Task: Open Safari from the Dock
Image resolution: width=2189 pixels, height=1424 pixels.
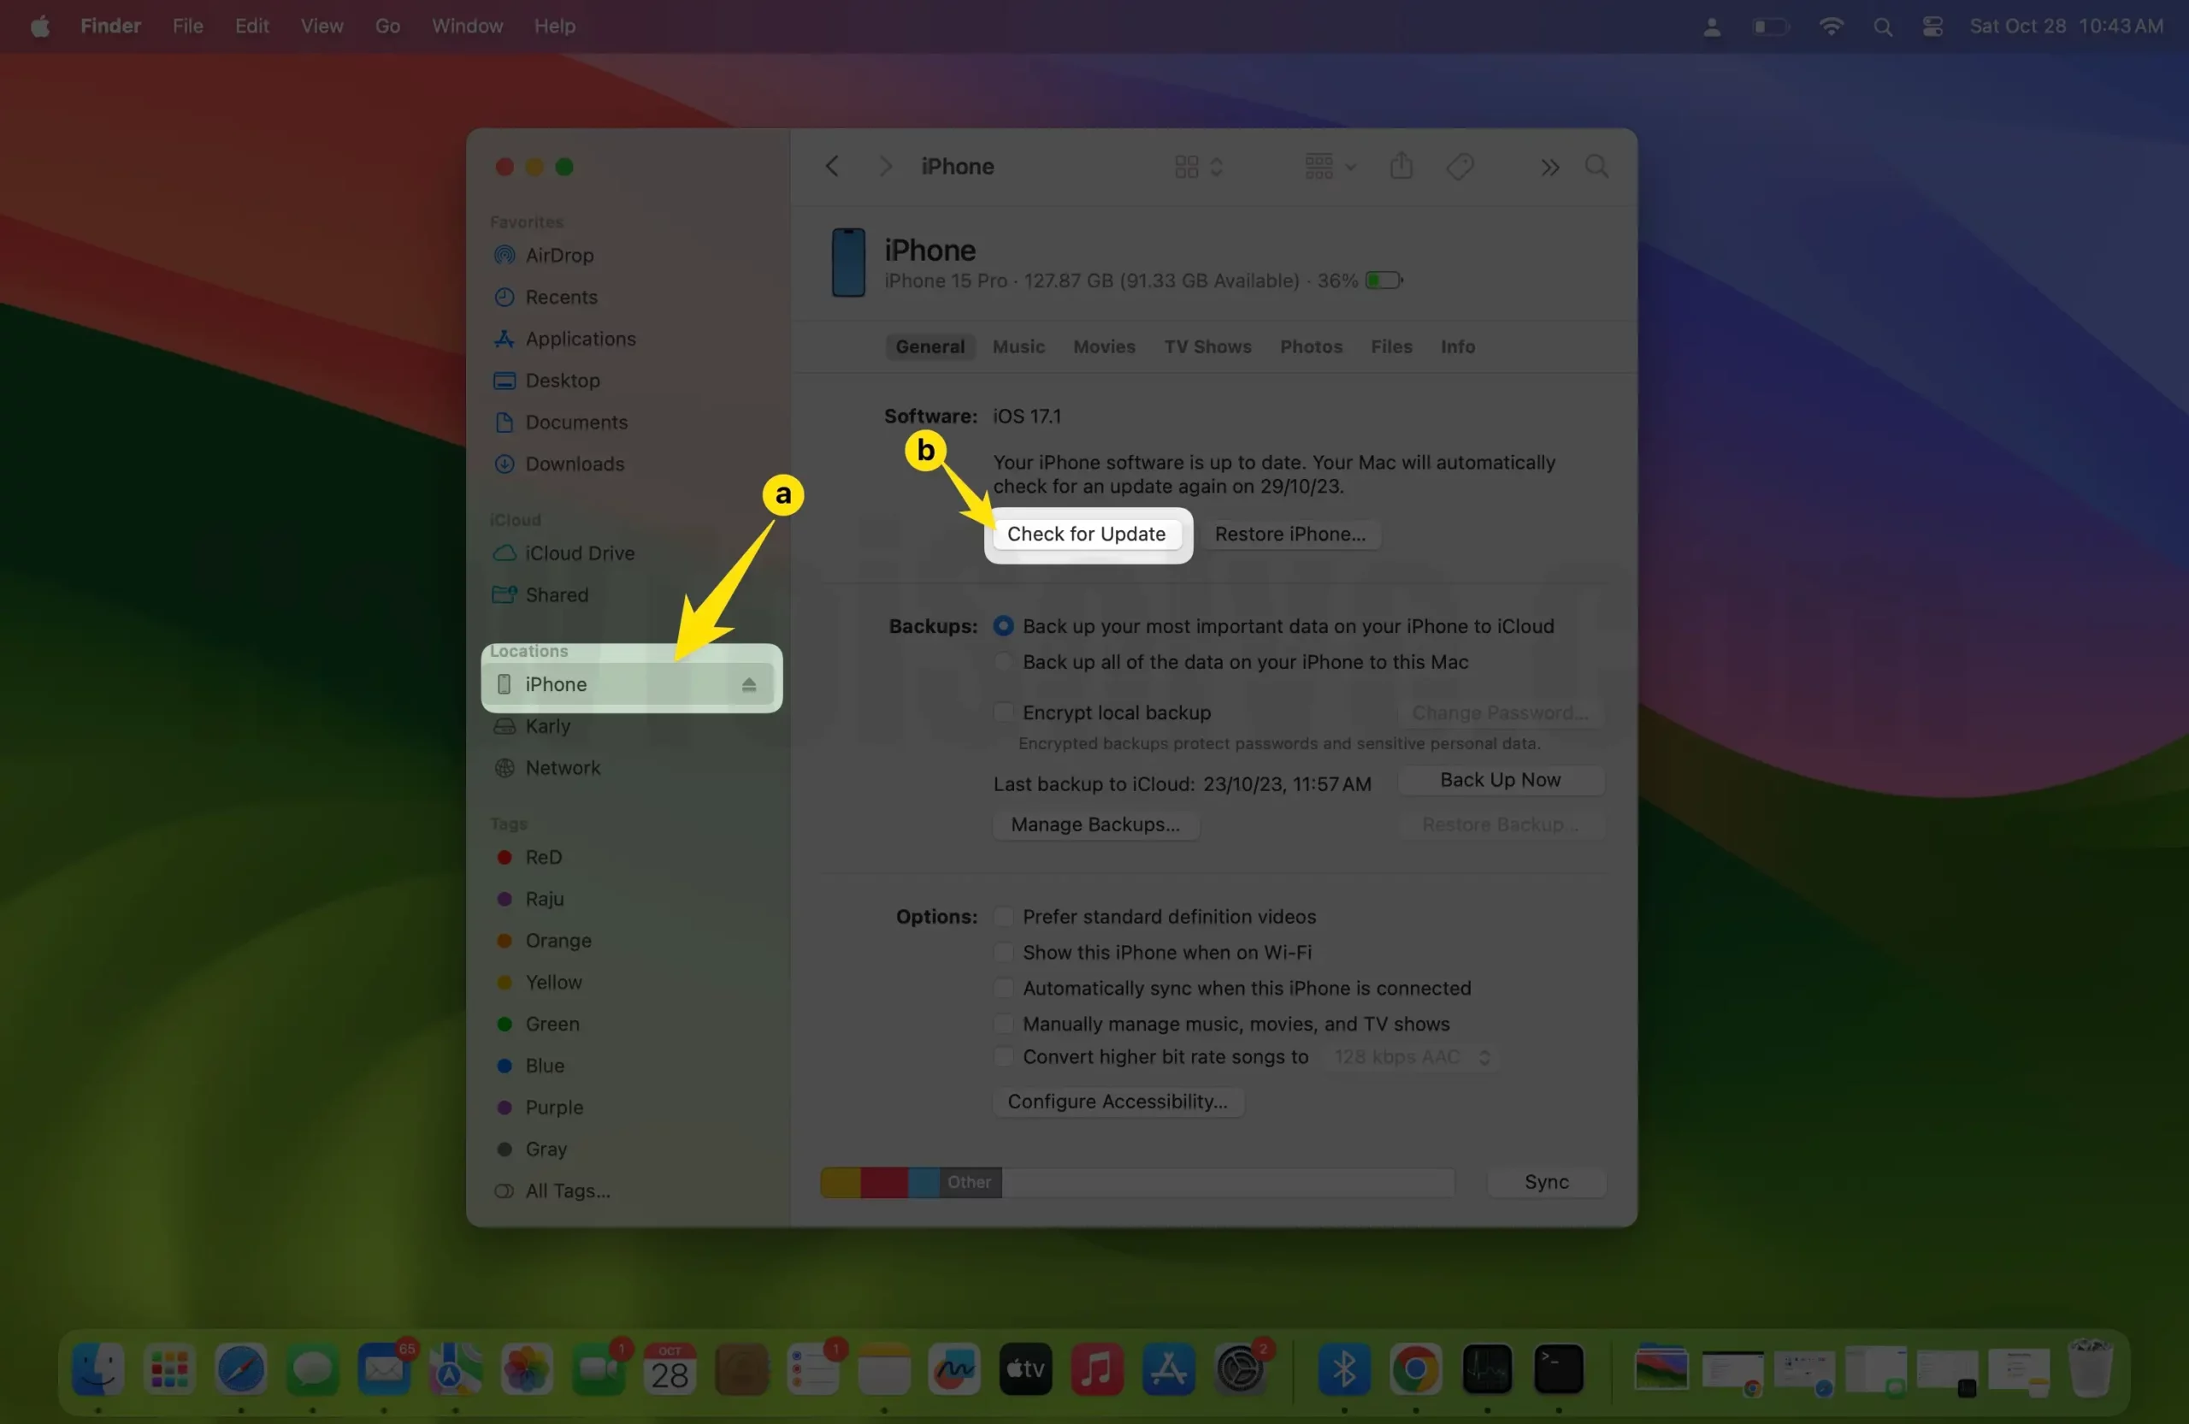Action: tap(241, 1370)
